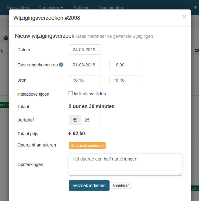Click the agreed time field showing 16:00
This screenshot has height=201, width=199.
tap(125, 65)
